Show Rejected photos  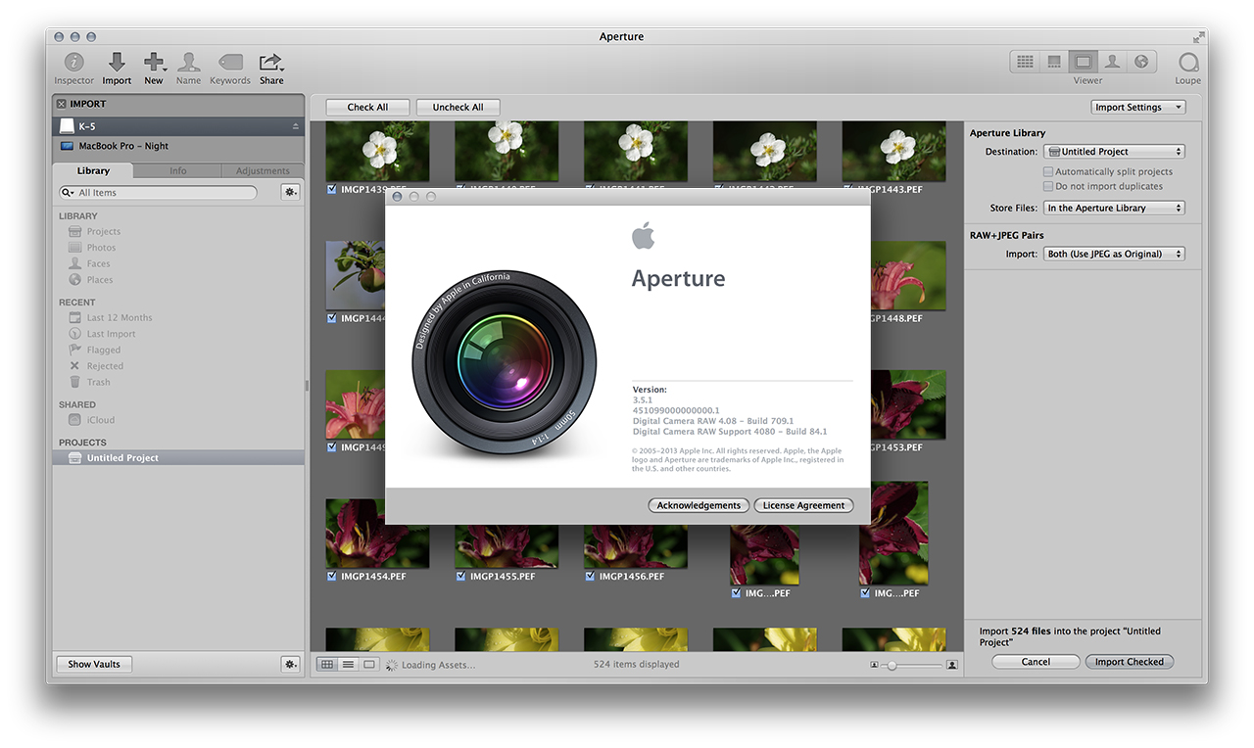(x=105, y=366)
